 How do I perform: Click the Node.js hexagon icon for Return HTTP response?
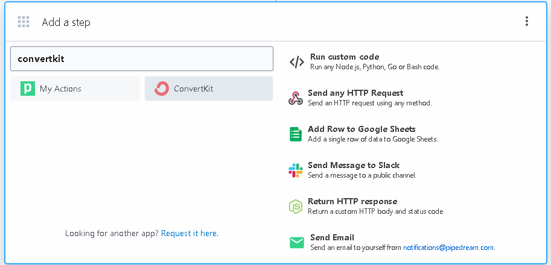coord(296,207)
